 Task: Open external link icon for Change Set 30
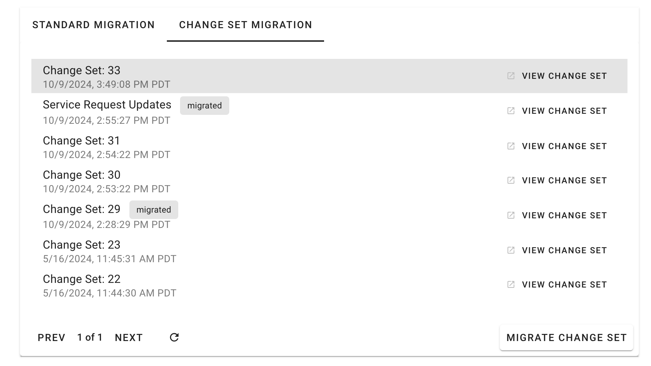coord(511,181)
